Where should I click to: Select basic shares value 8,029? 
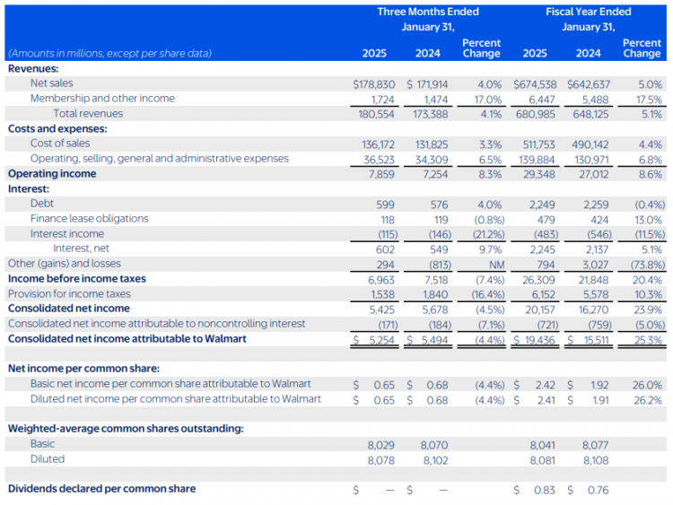pyautogui.click(x=381, y=445)
